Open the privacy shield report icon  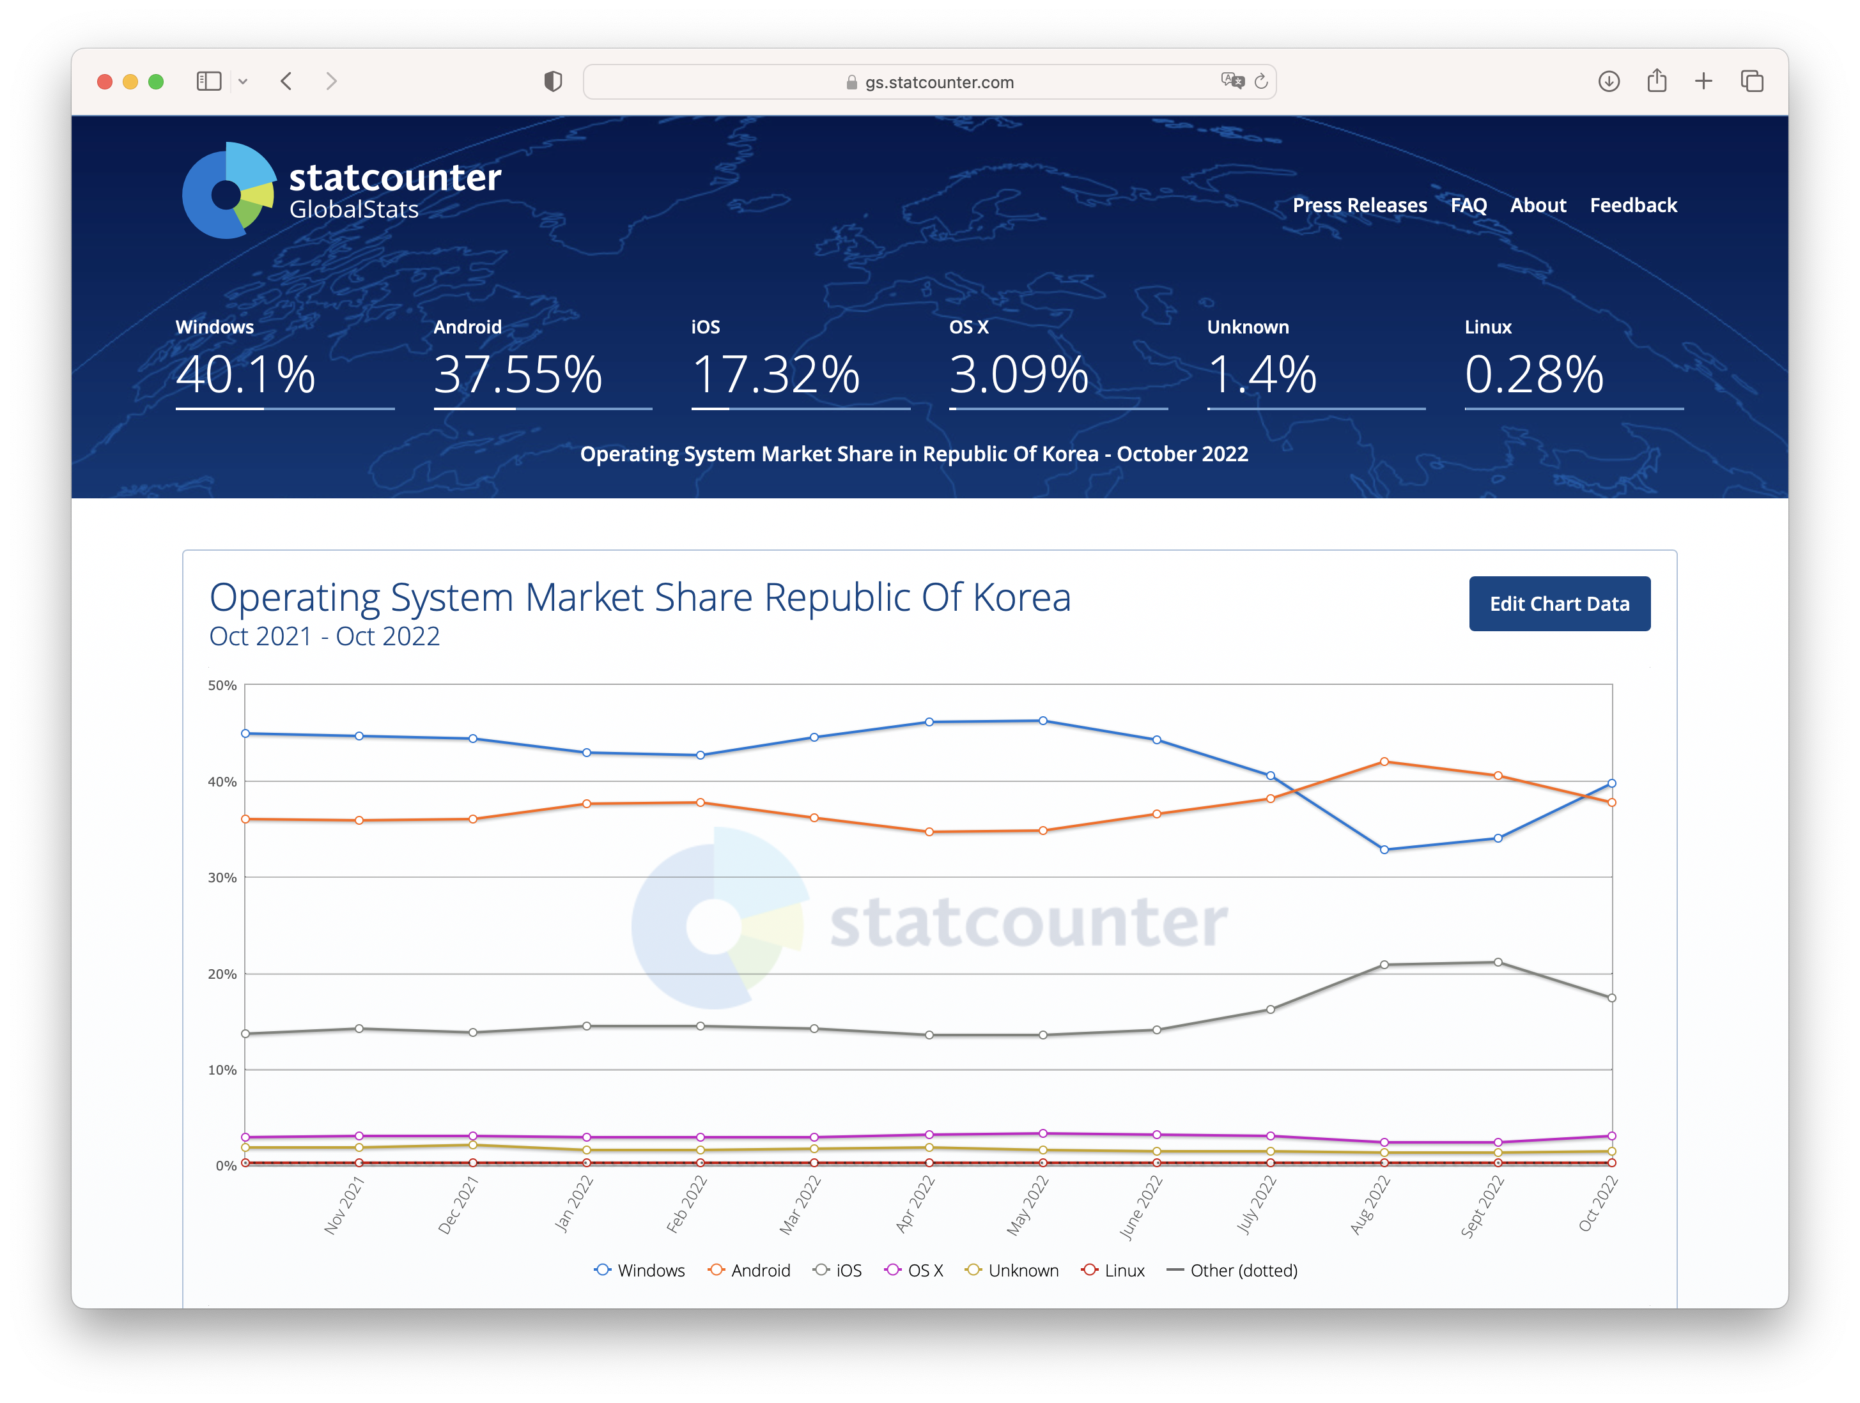552,82
